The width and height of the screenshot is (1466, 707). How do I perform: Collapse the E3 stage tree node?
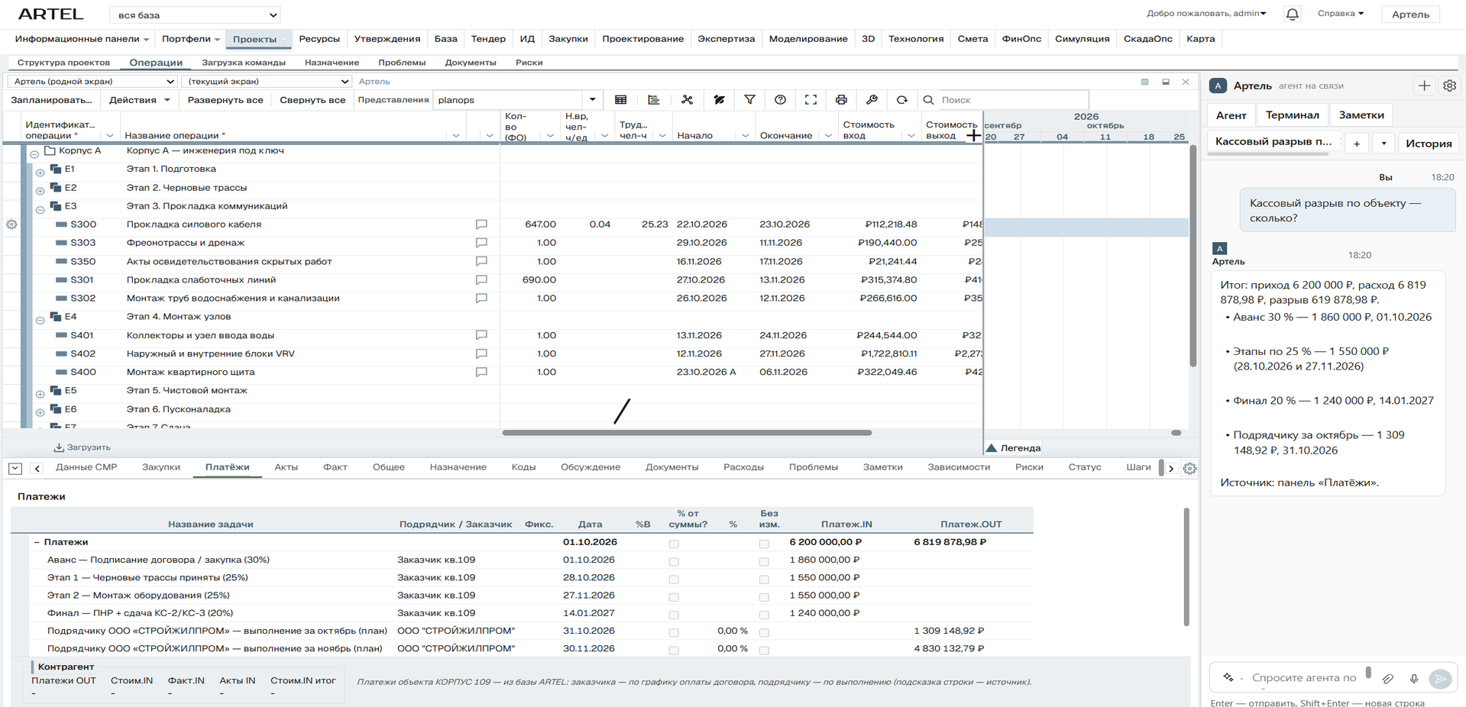coord(40,209)
